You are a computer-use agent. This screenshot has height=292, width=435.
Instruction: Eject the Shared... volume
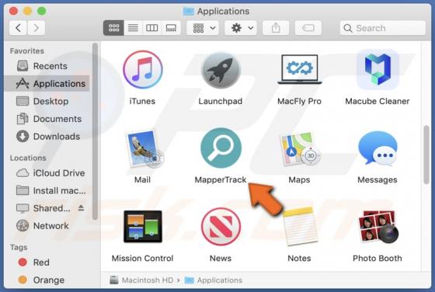click(x=81, y=207)
